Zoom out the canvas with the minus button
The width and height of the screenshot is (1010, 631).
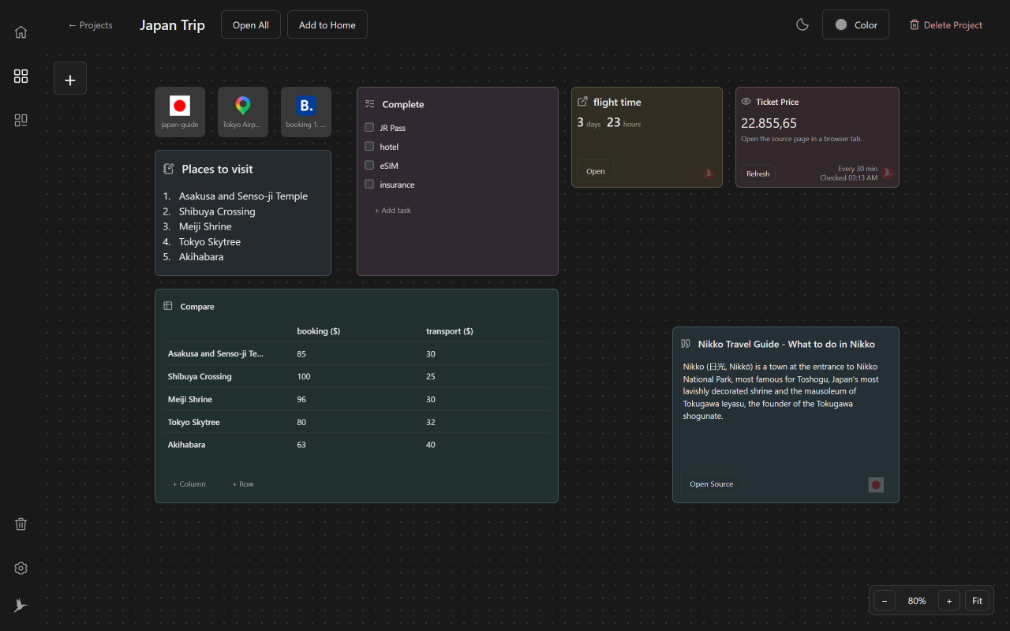point(885,601)
